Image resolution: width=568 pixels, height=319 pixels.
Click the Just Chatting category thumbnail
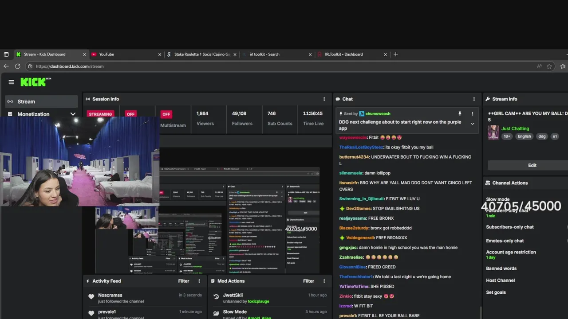click(493, 132)
